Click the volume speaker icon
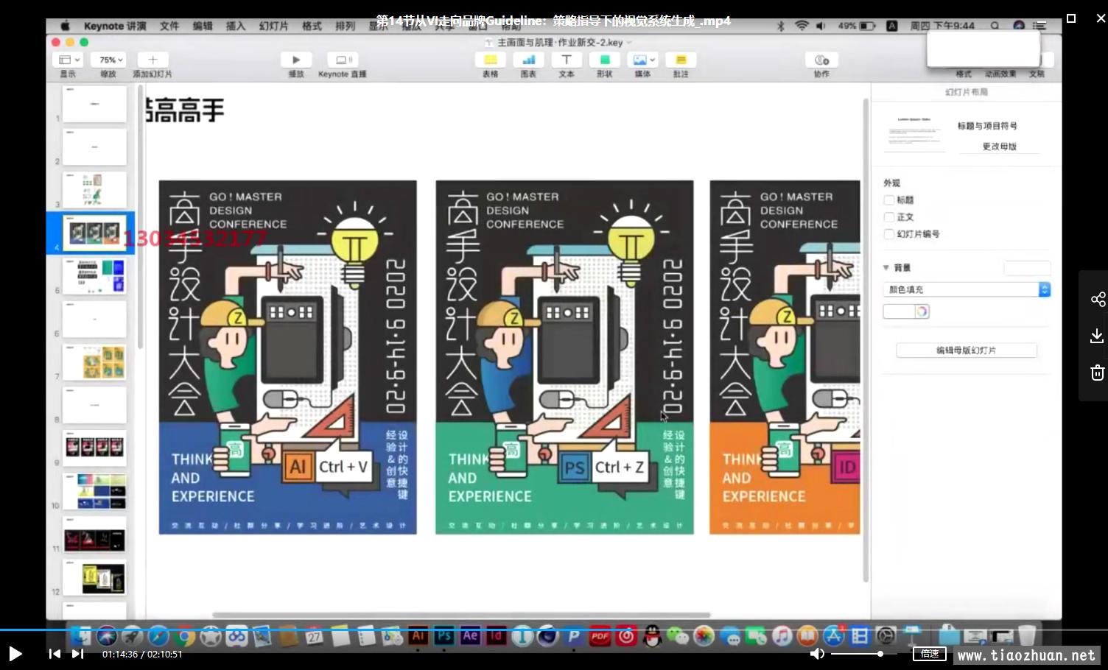 [817, 654]
